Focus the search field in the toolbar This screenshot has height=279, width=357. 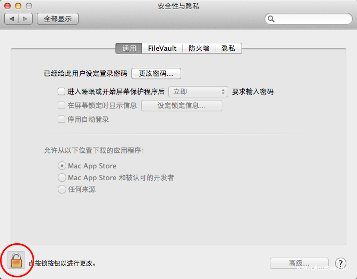coord(310,19)
